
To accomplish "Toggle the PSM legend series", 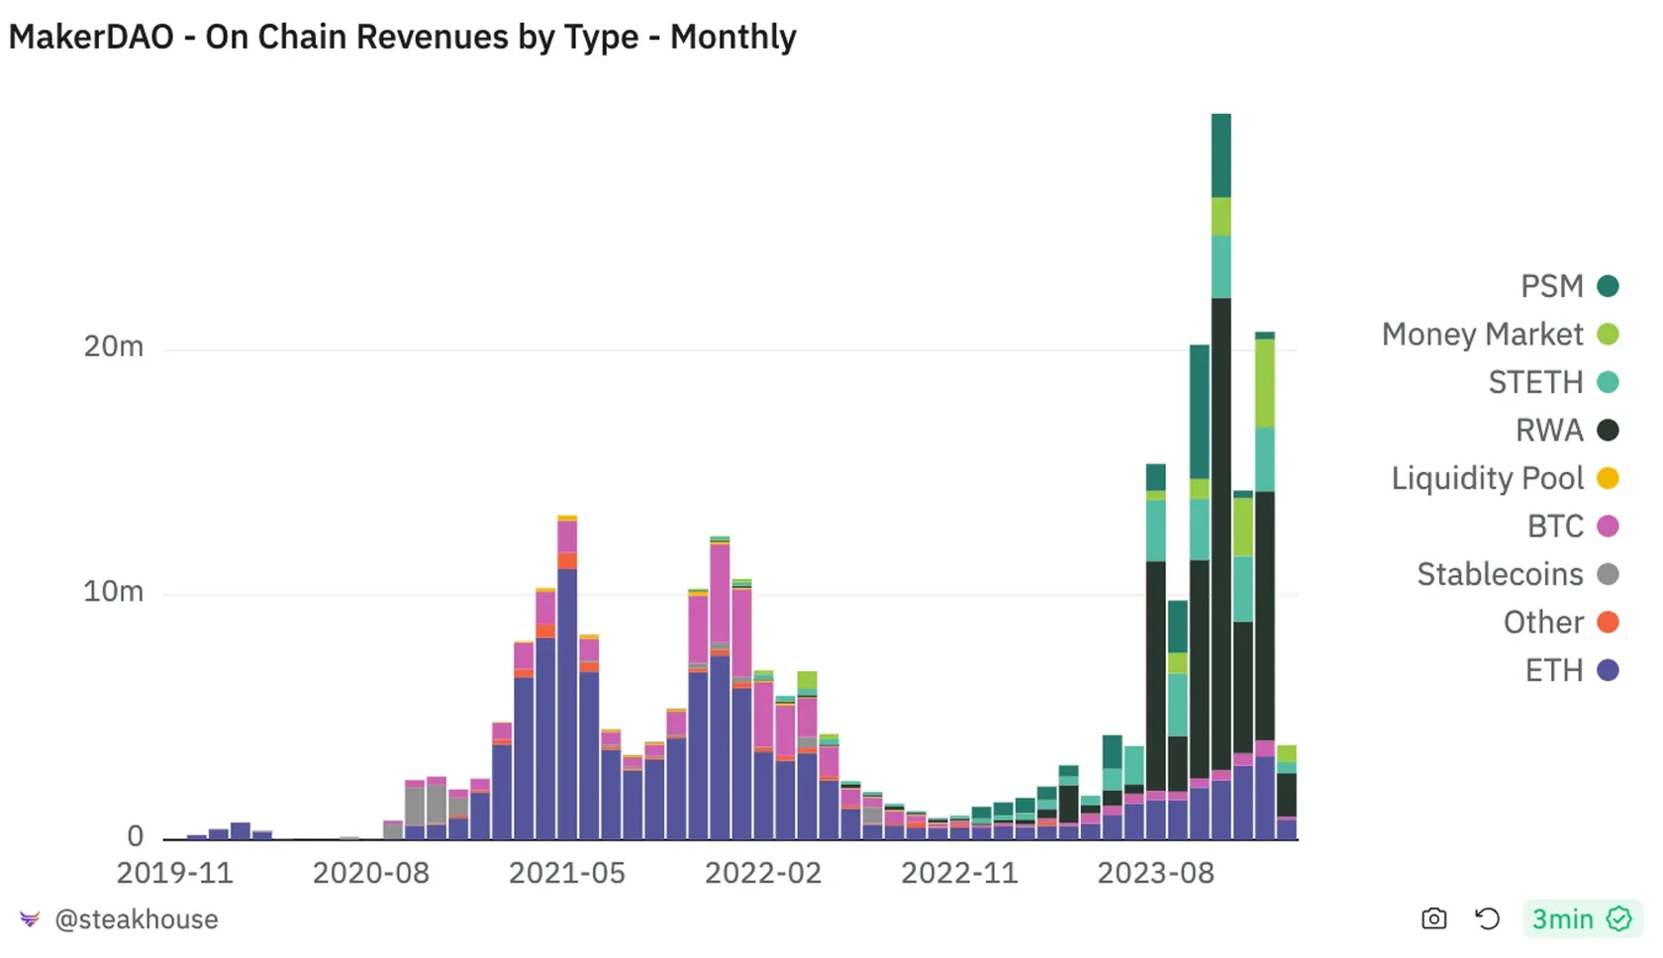I will [1569, 286].
